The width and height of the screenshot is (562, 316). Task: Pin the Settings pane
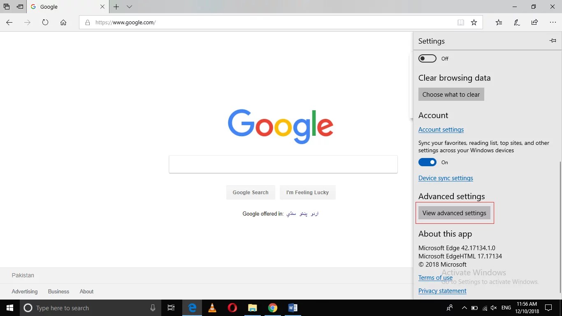click(553, 41)
